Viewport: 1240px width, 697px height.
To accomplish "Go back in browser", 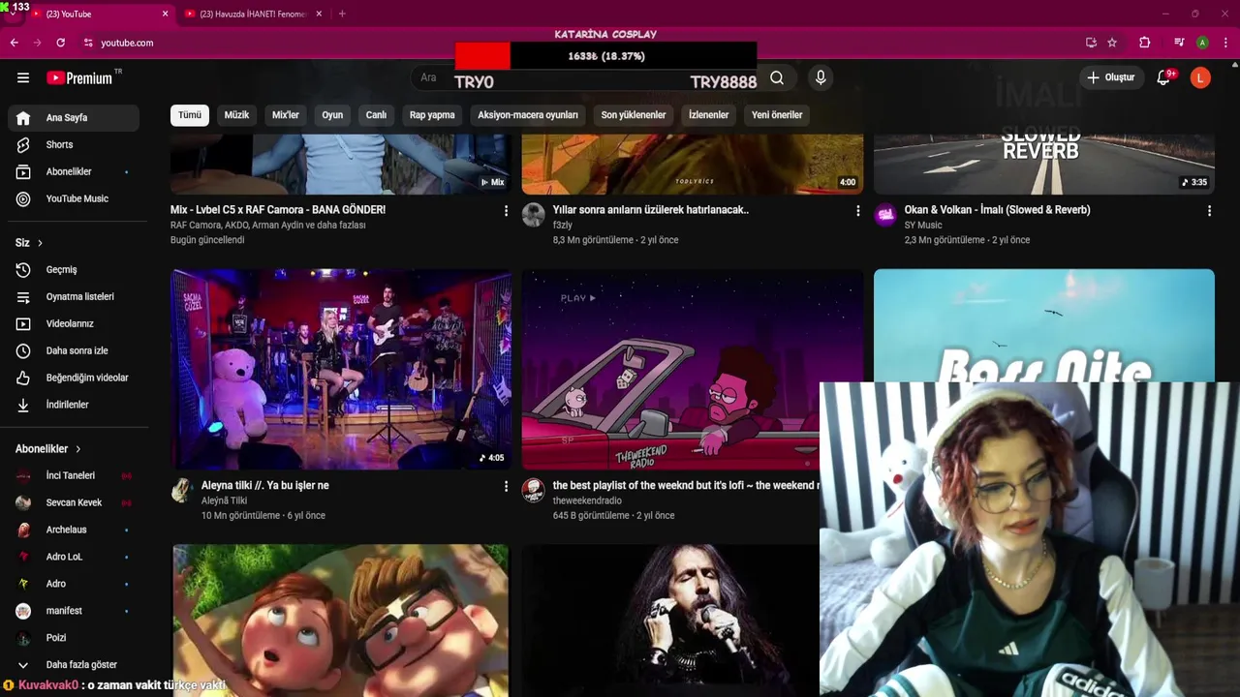I will tap(15, 43).
